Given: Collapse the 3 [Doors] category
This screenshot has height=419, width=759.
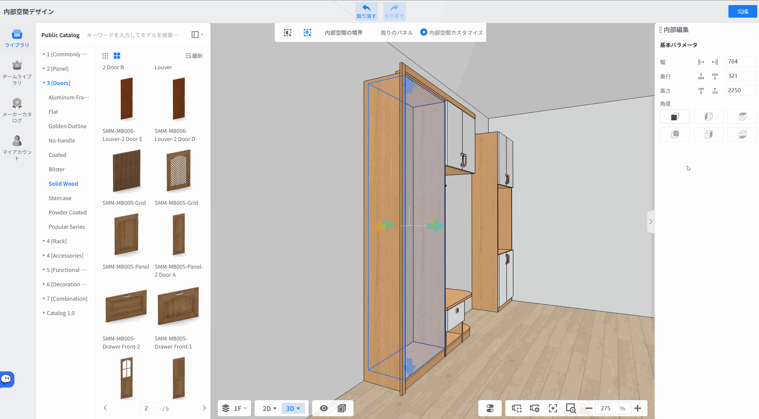Looking at the screenshot, I should [x=57, y=83].
